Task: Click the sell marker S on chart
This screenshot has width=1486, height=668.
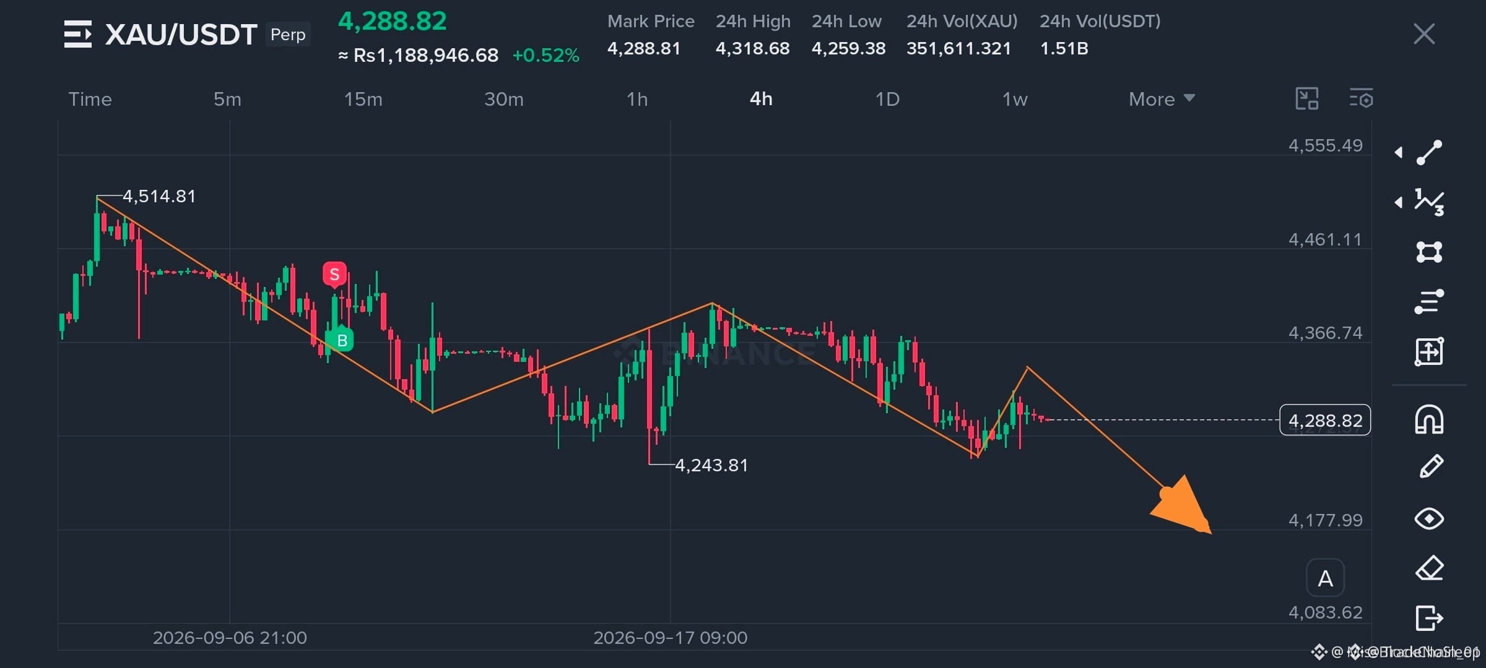Action: tap(334, 274)
